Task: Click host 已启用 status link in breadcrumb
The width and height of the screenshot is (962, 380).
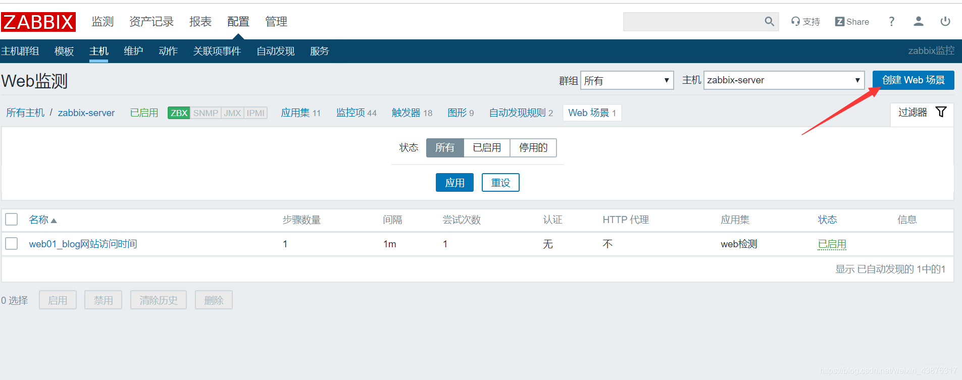Action: coord(144,113)
